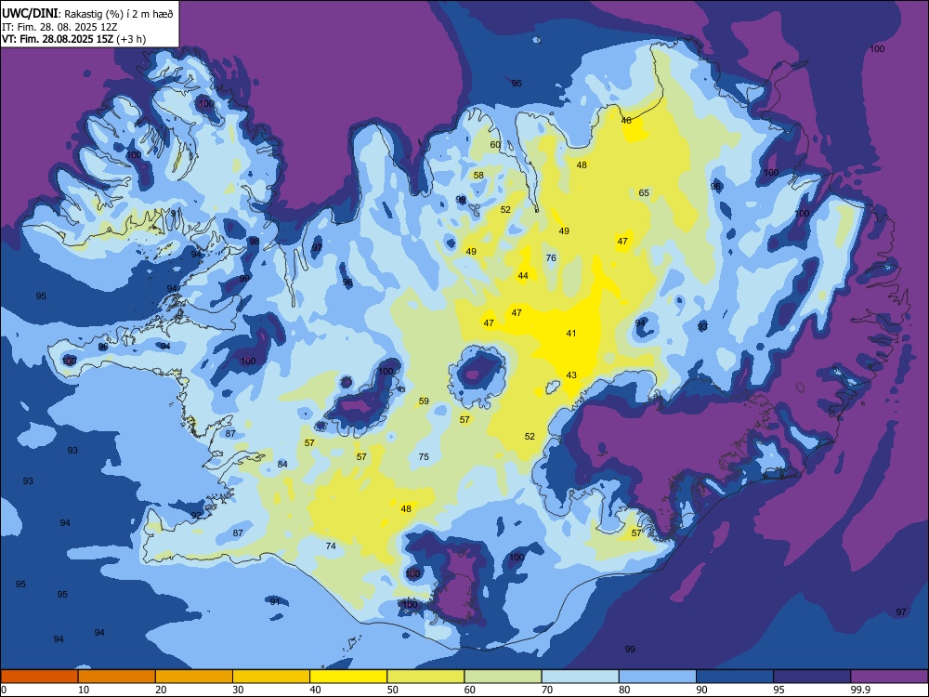Click the 91 value over the sea
This screenshot has height=697, width=929.
click(275, 601)
